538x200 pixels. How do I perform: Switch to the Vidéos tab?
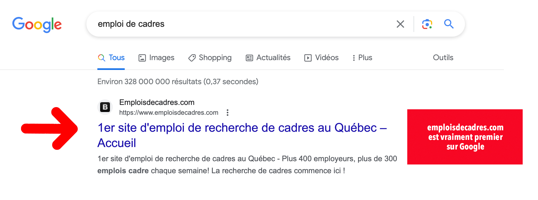point(321,58)
